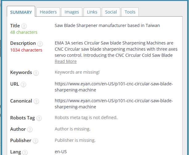Click the Canonical help icon
The image size is (189, 155).
36,101
